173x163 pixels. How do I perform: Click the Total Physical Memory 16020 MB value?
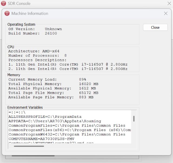[89, 84]
